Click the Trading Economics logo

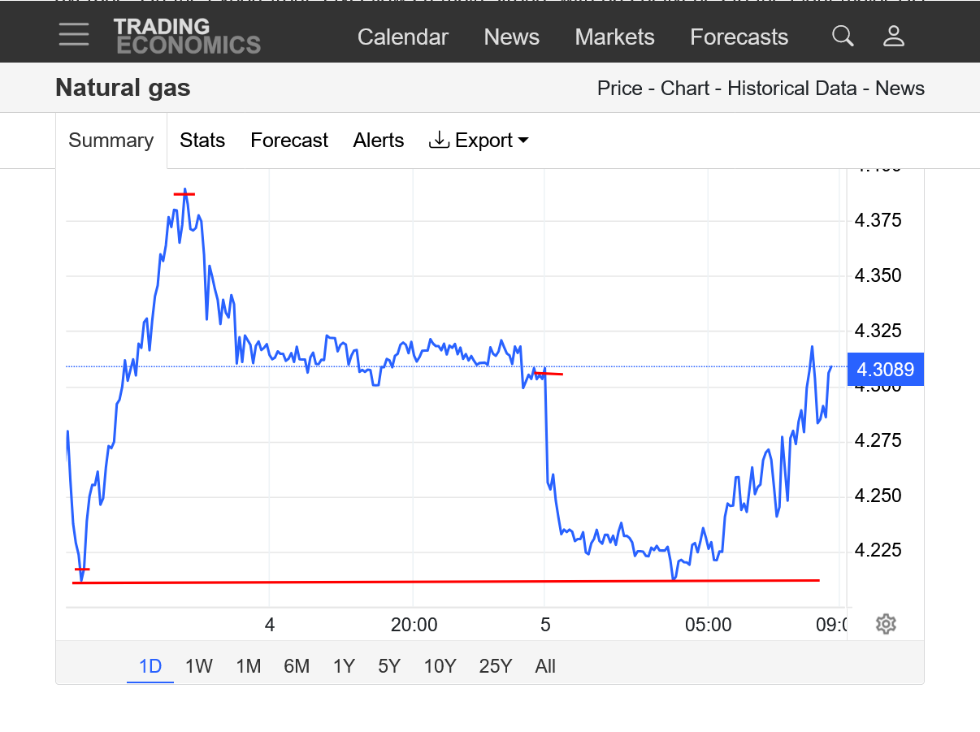pos(187,36)
